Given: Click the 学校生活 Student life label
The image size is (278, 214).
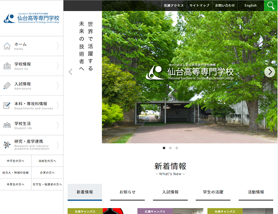Looking at the screenshot, I should click(x=23, y=125).
